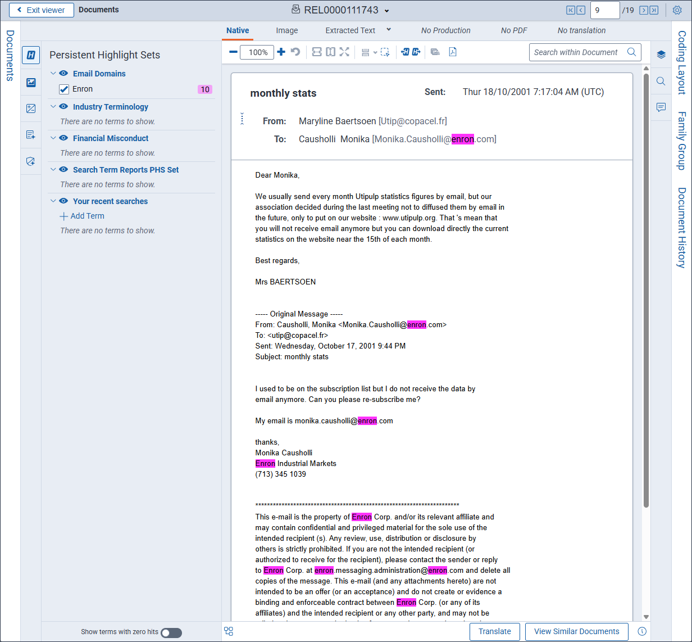This screenshot has height=642, width=692.
Task: Open the Persistent Highlight Sets panel icon
Action: [31, 55]
